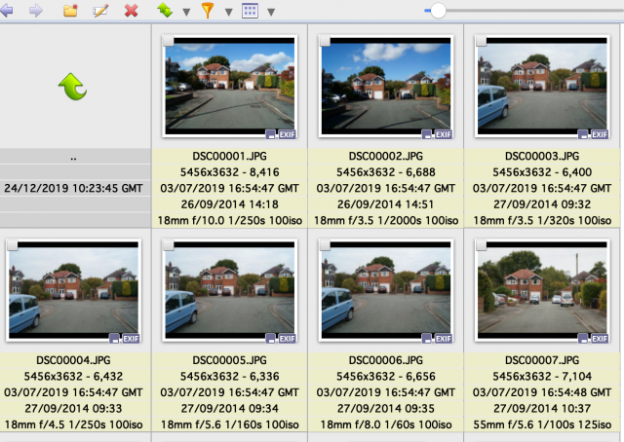
Task: Click the orange filter funnel icon
Action: [208, 11]
